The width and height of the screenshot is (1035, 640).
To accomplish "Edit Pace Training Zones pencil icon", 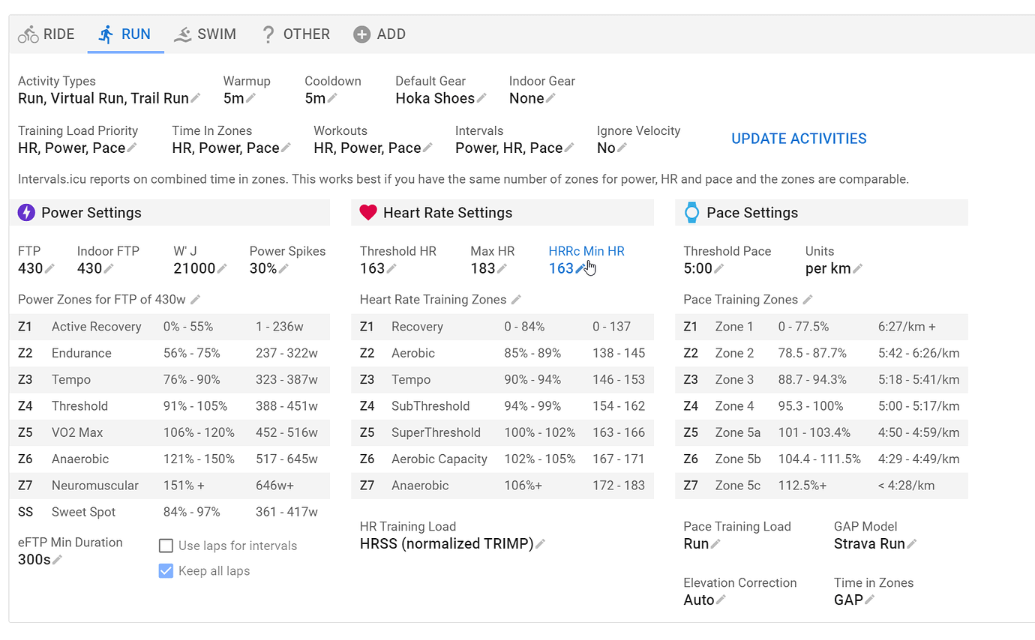I will 808,300.
